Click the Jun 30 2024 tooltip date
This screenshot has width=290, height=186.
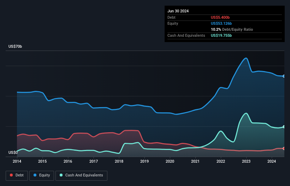(x=178, y=11)
